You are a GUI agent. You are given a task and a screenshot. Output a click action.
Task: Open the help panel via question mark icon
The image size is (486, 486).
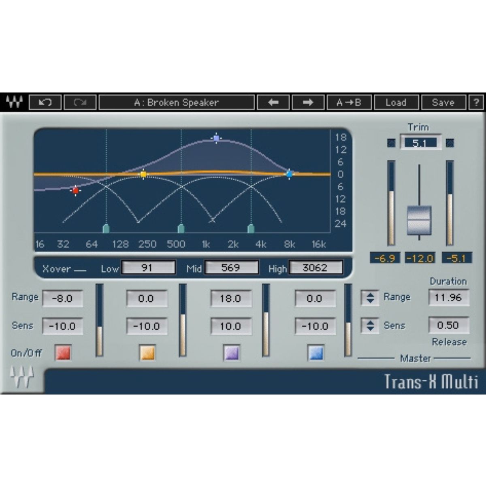477,102
